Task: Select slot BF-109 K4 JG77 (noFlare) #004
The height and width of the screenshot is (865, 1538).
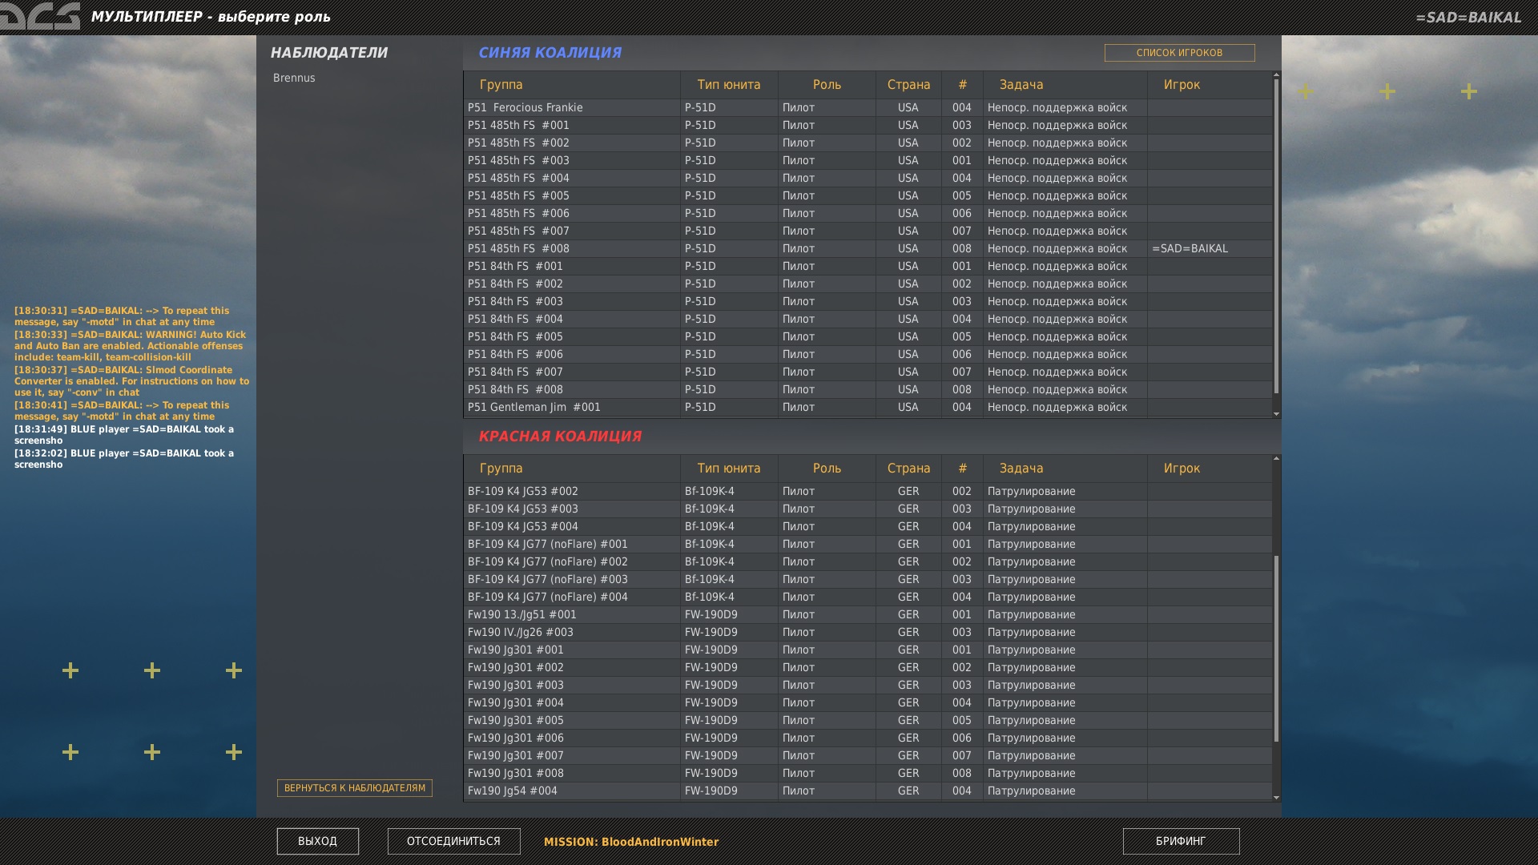Action: pyautogui.click(x=868, y=597)
